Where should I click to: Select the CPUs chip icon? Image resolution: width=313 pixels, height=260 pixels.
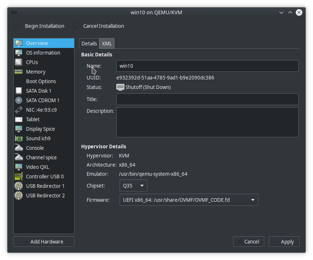tap(19, 62)
